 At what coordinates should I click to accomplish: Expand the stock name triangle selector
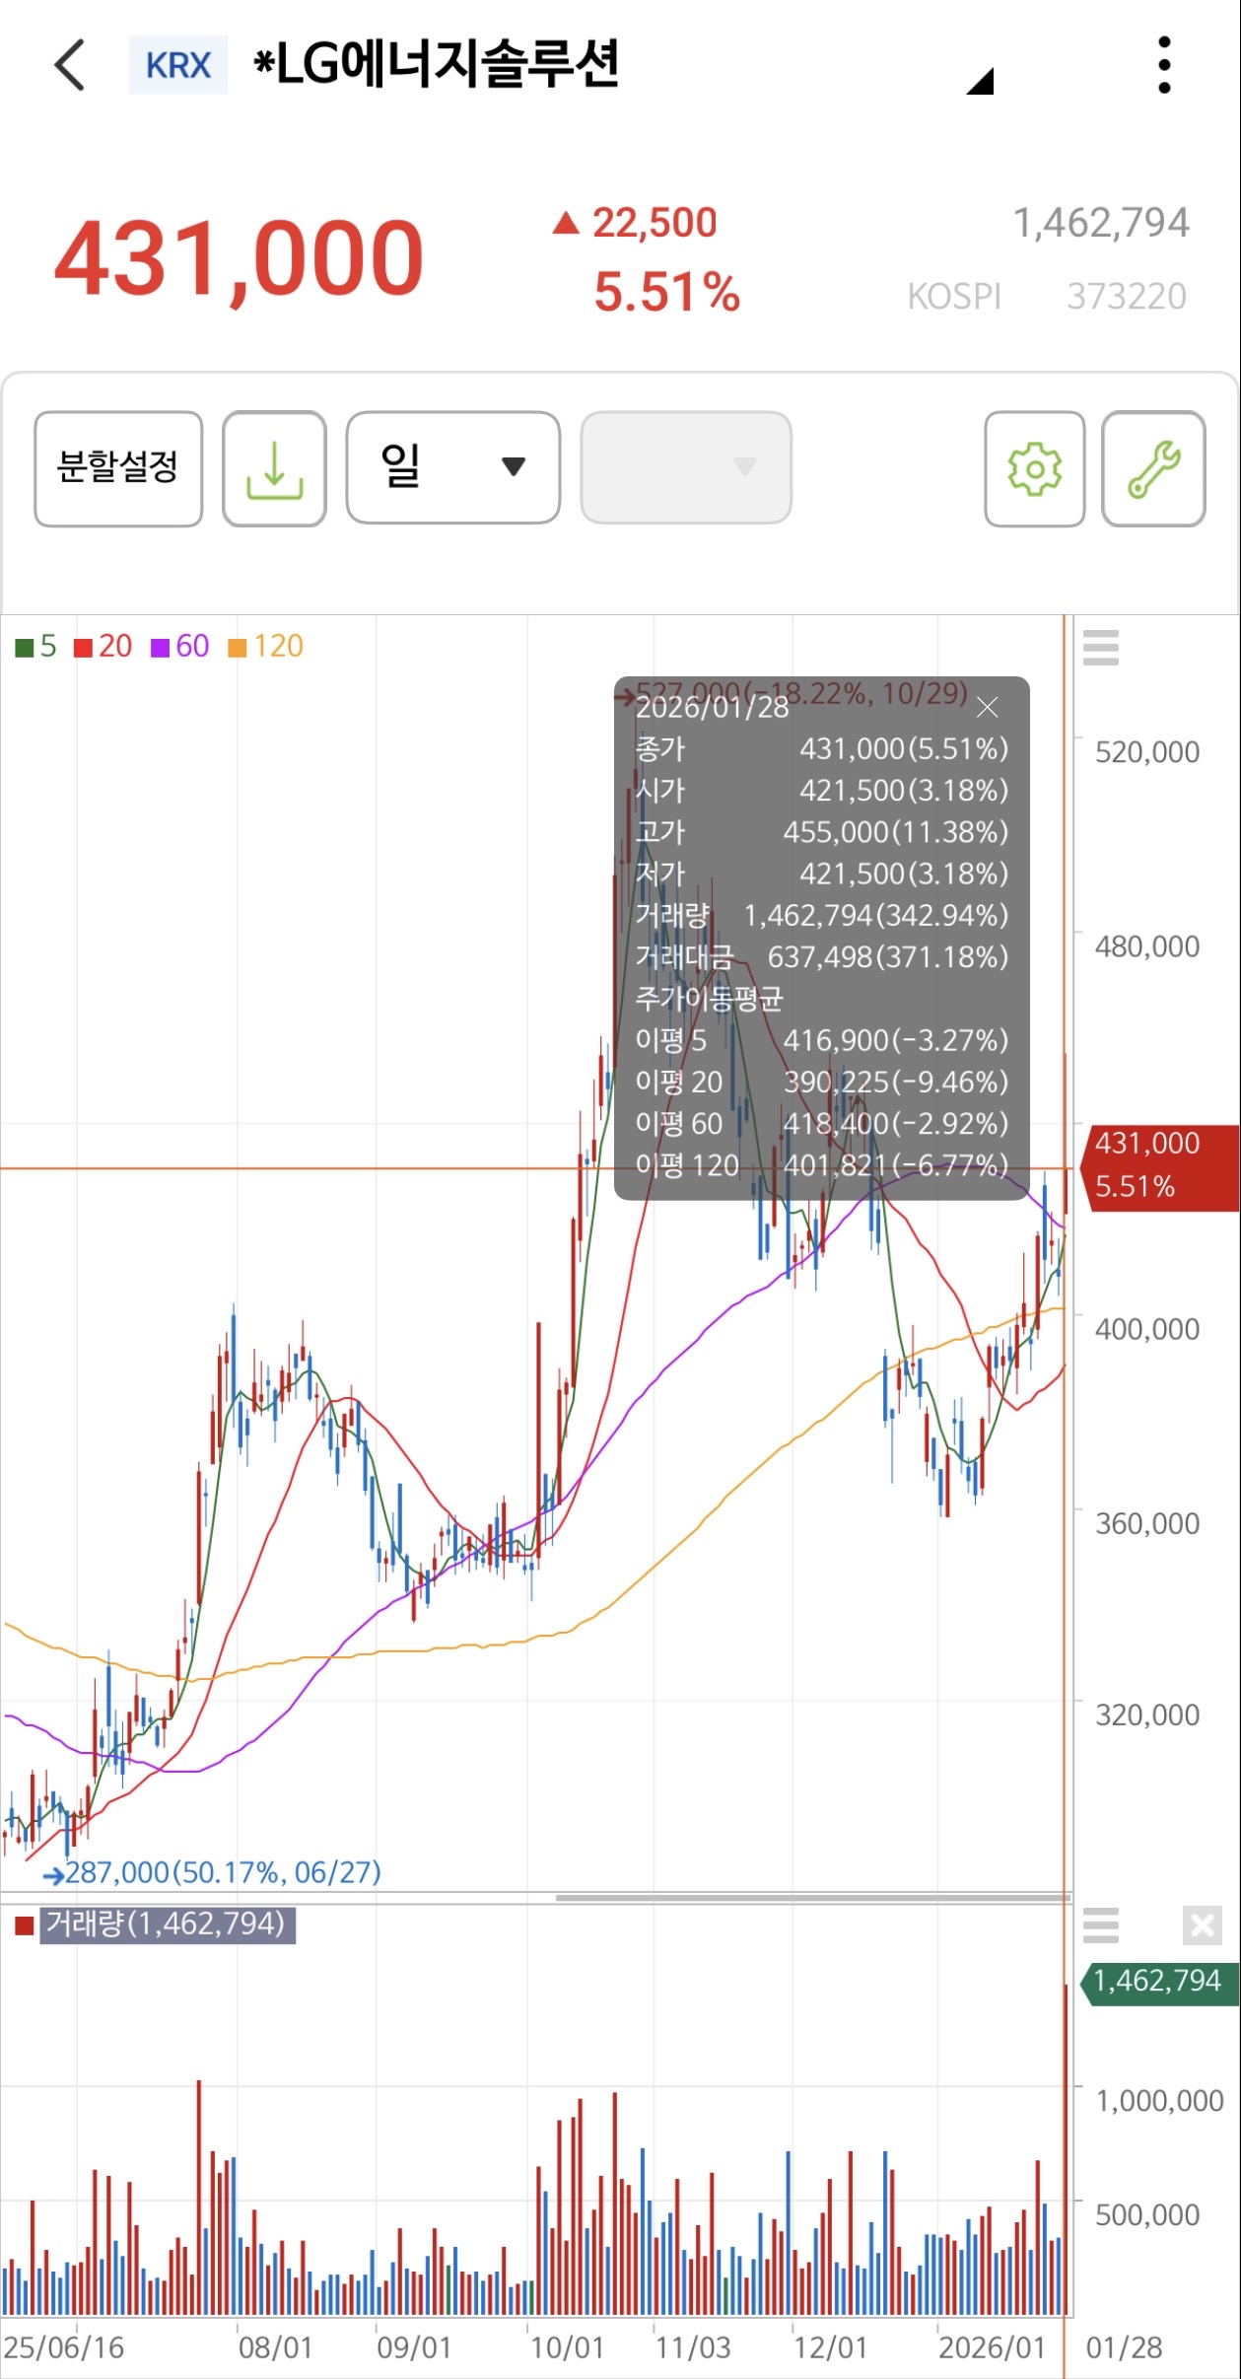980,81
